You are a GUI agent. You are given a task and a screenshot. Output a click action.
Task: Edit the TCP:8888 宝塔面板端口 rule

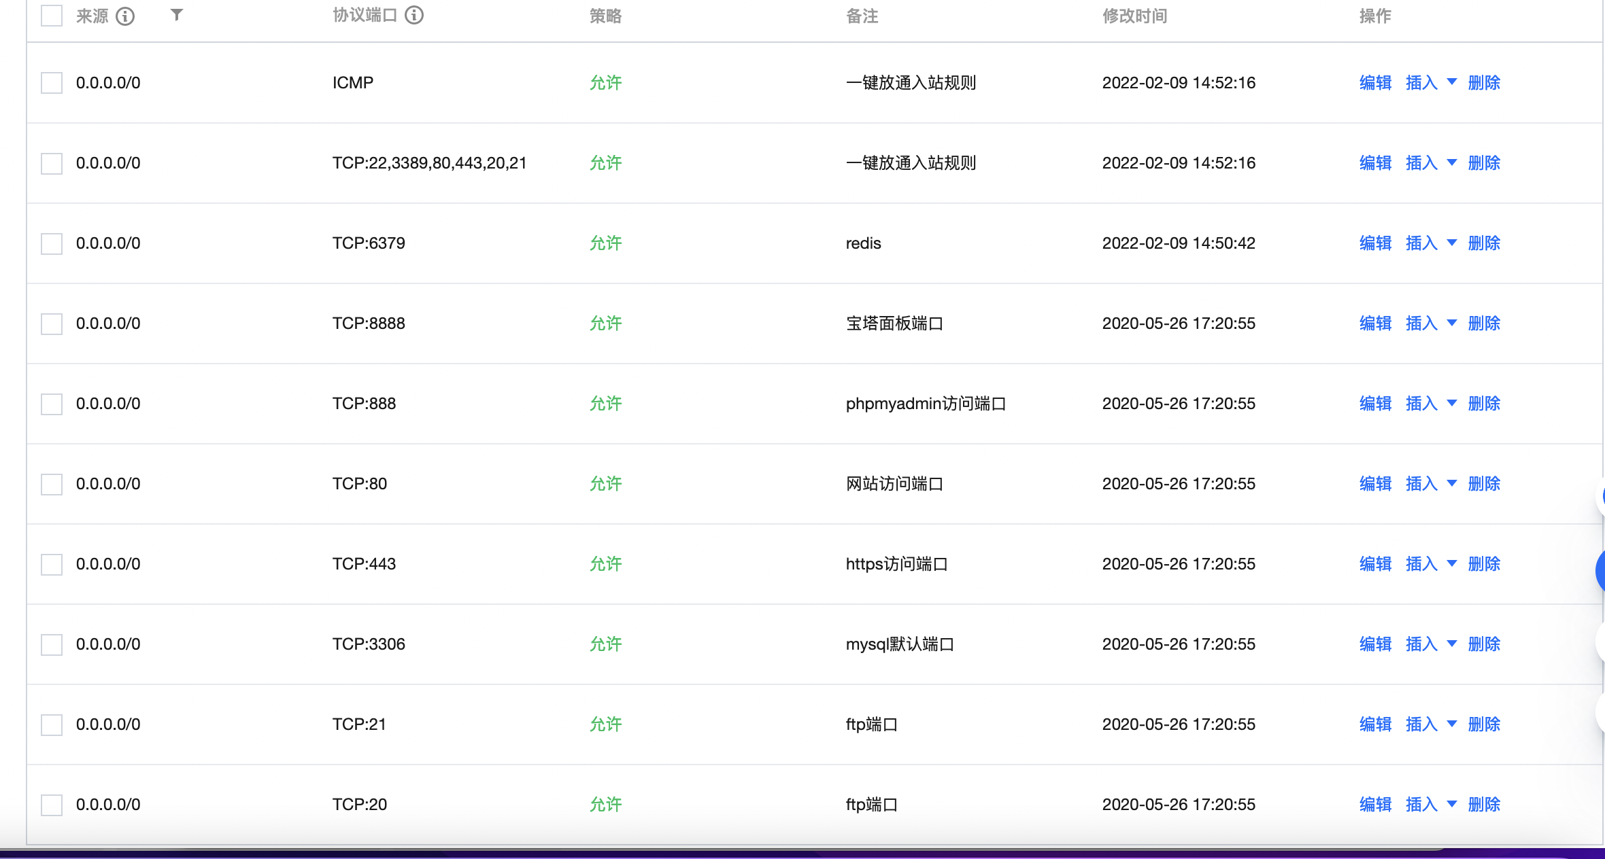pyautogui.click(x=1375, y=323)
